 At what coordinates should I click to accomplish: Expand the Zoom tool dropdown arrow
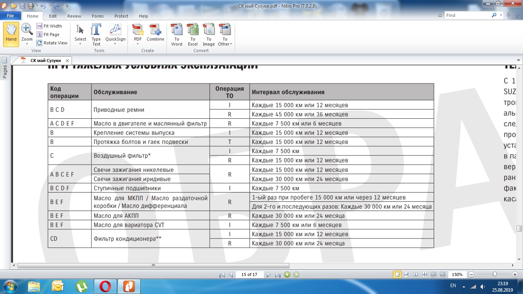27,44
